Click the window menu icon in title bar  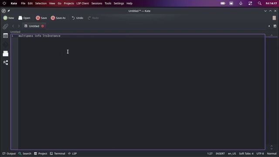tap(3, 11)
